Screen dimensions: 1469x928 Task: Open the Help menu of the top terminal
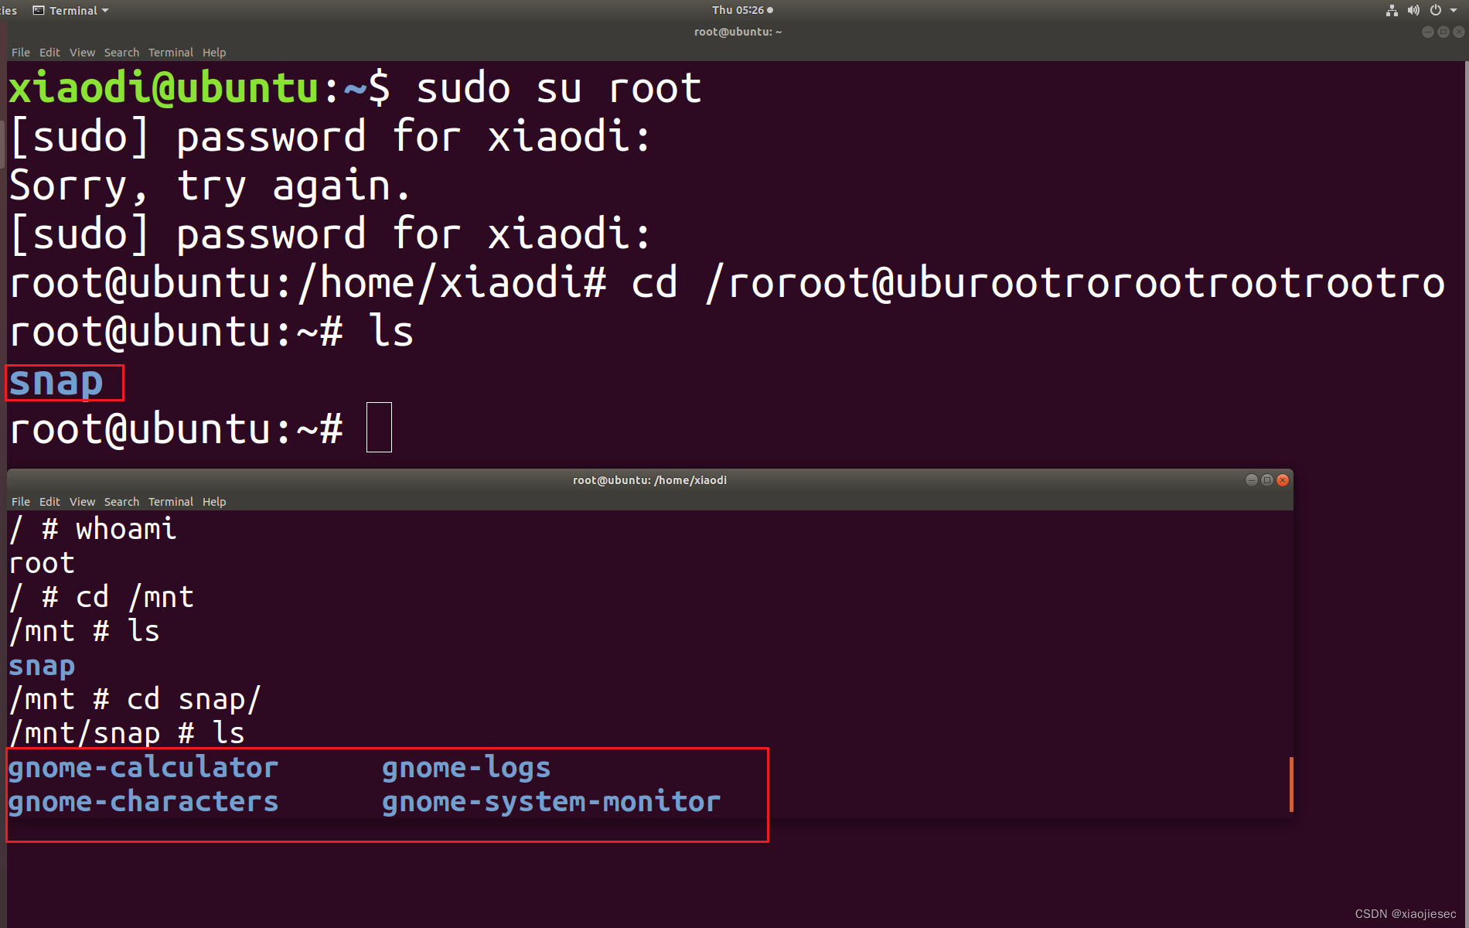pyautogui.click(x=214, y=52)
